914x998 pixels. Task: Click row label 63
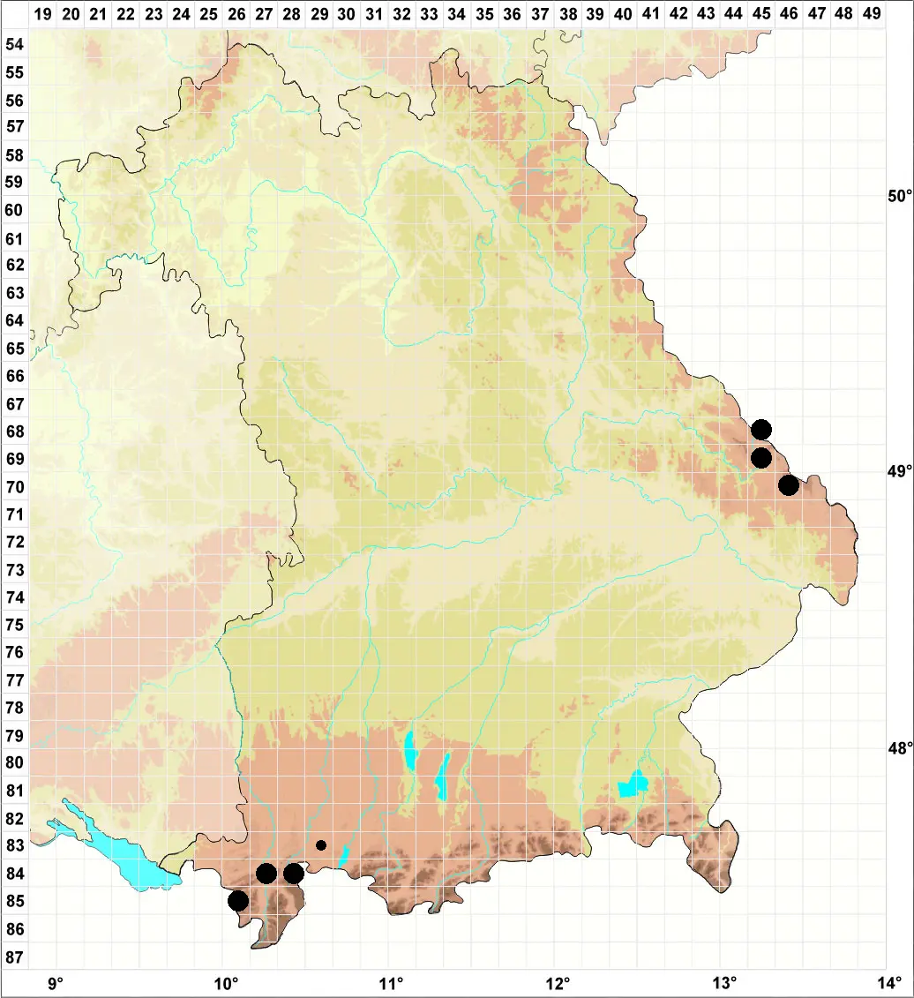[x=15, y=293]
